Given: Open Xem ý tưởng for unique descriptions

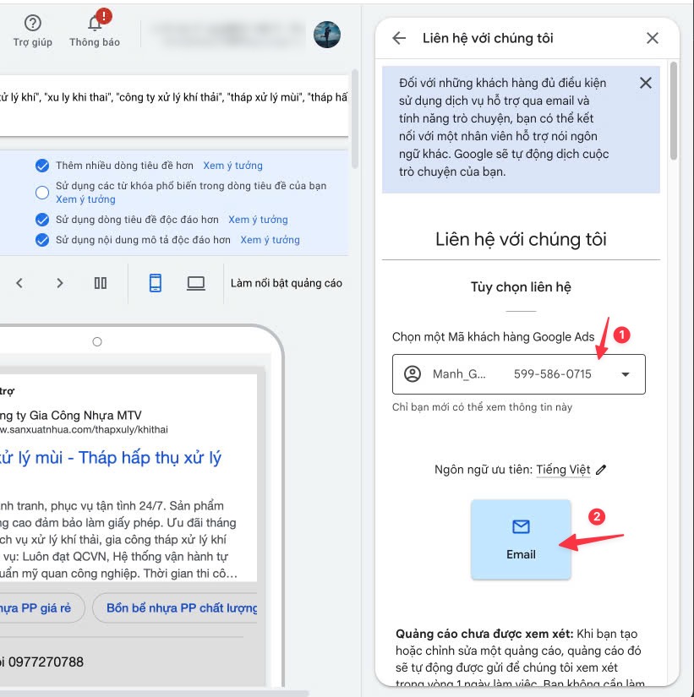Looking at the screenshot, I should pyautogui.click(x=270, y=240).
